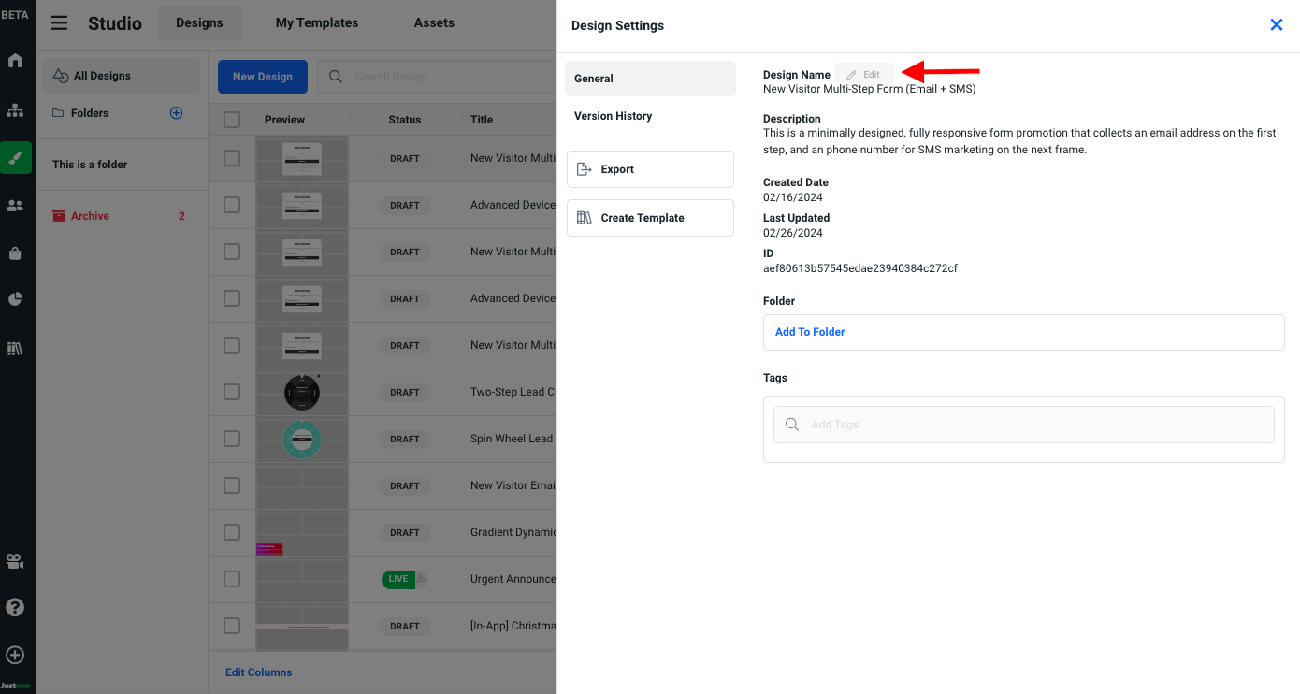The height and width of the screenshot is (694, 1300).
Task: Toggle the select-all checkbox in table header
Action: click(x=232, y=120)
